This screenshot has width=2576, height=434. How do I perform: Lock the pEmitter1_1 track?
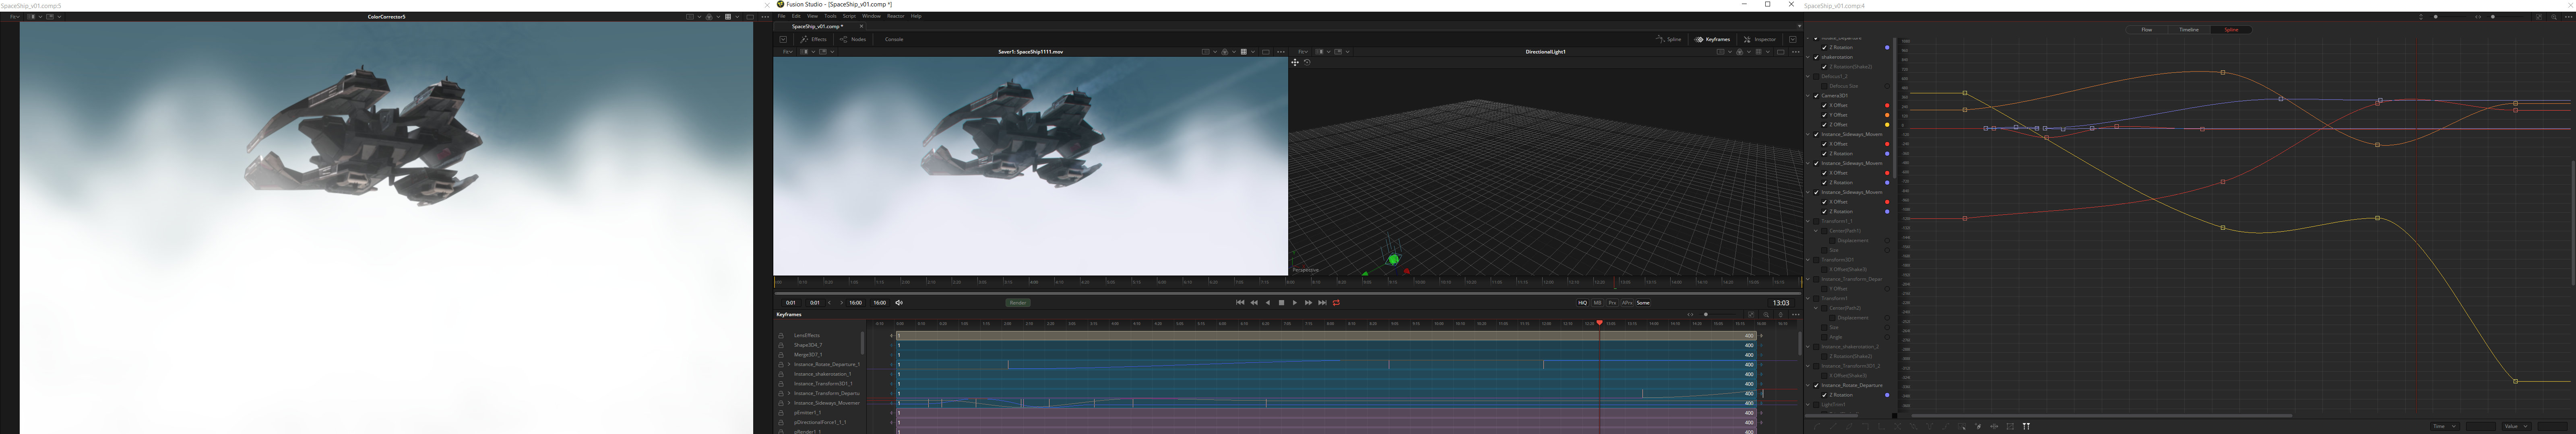781,413
